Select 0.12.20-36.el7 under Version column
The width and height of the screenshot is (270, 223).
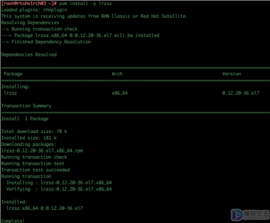(x=241, y=93)
